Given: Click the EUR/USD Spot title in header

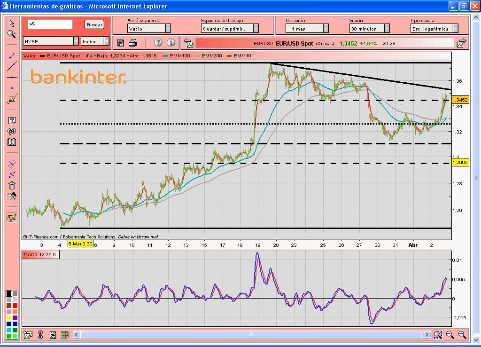Looking at the screenshot, I should tap(294, 43).
